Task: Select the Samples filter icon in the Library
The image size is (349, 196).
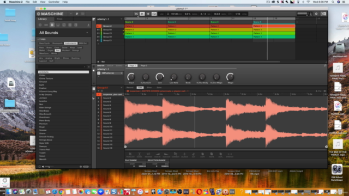Action: (70, 25)
